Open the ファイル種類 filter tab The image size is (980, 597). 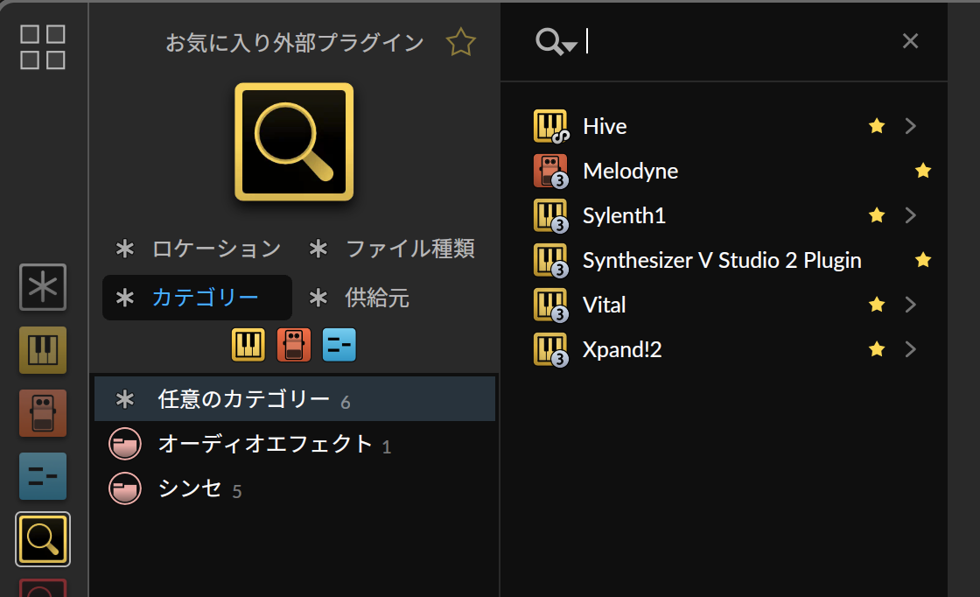pos(392,249)
